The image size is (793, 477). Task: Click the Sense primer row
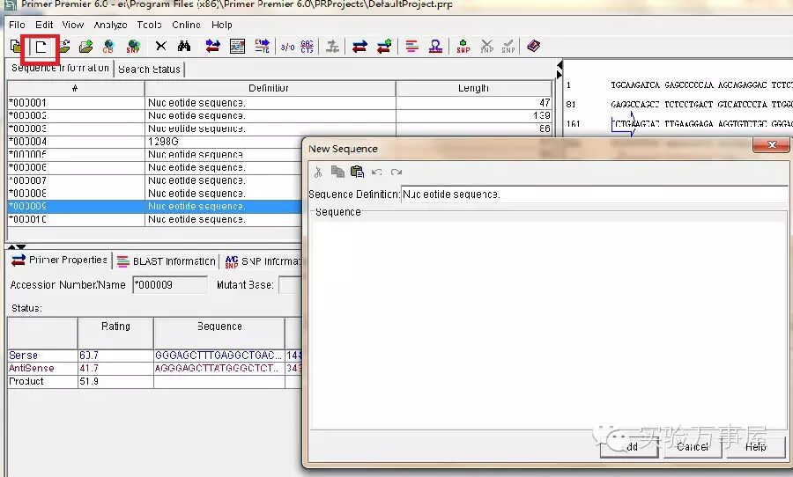pyautogui.click(x=155, y=356)
